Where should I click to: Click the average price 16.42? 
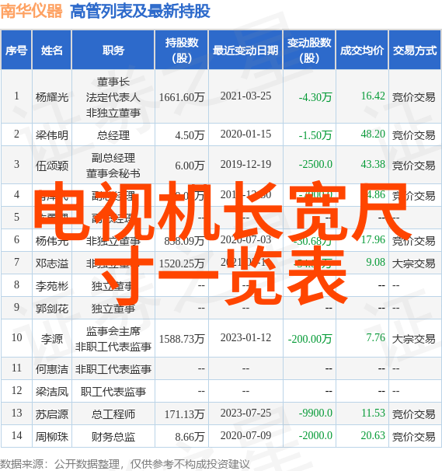coord(373,96)
